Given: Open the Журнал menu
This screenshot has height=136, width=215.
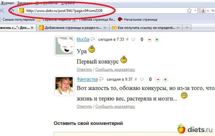Looking at the screenshot, I should (x=7, y=3).
